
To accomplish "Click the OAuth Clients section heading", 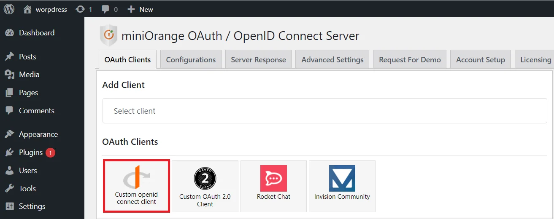I will (x=130, y=142).
